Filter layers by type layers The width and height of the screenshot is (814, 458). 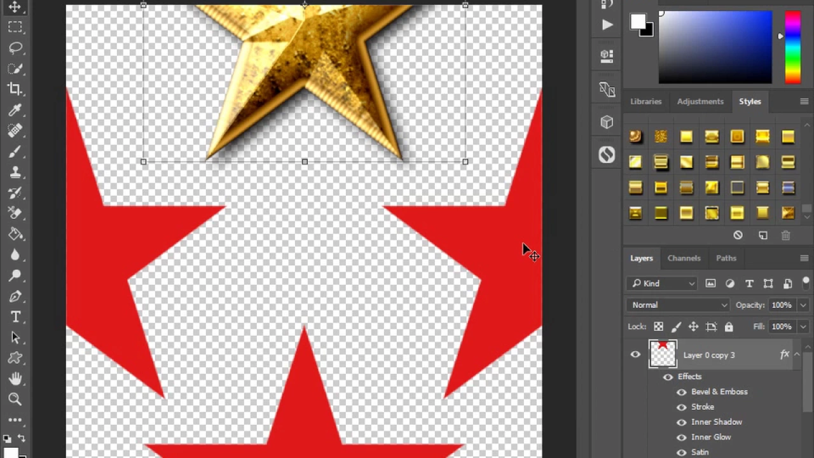(x=749, y=284)
